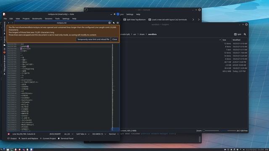The width and height of the screenshot is (269, 151).
Task: Toggle the Current Project panel in Kate
Action: pyautogui.click(x=48, y=138)
